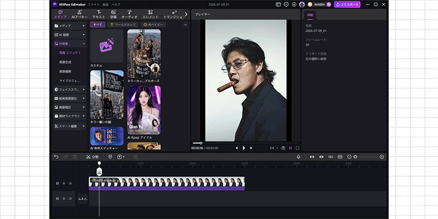This screenshot has height=219, width=438.
Task: Open the ファイル menu
Action: (93, 4)
